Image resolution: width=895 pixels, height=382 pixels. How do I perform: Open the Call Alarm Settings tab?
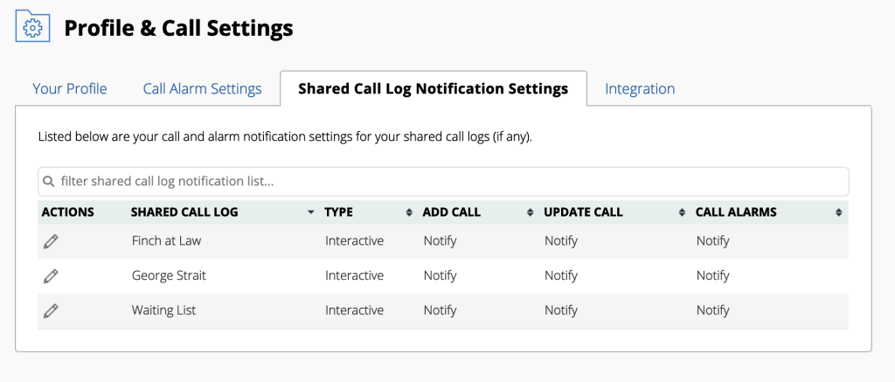coord(202,88)
